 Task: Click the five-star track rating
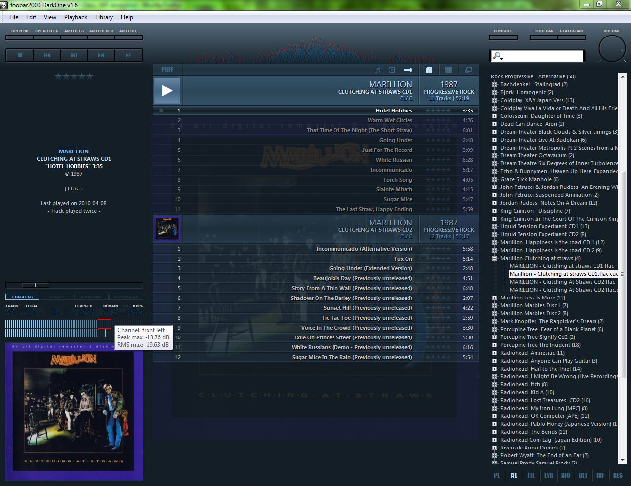[x=74, y=76]
